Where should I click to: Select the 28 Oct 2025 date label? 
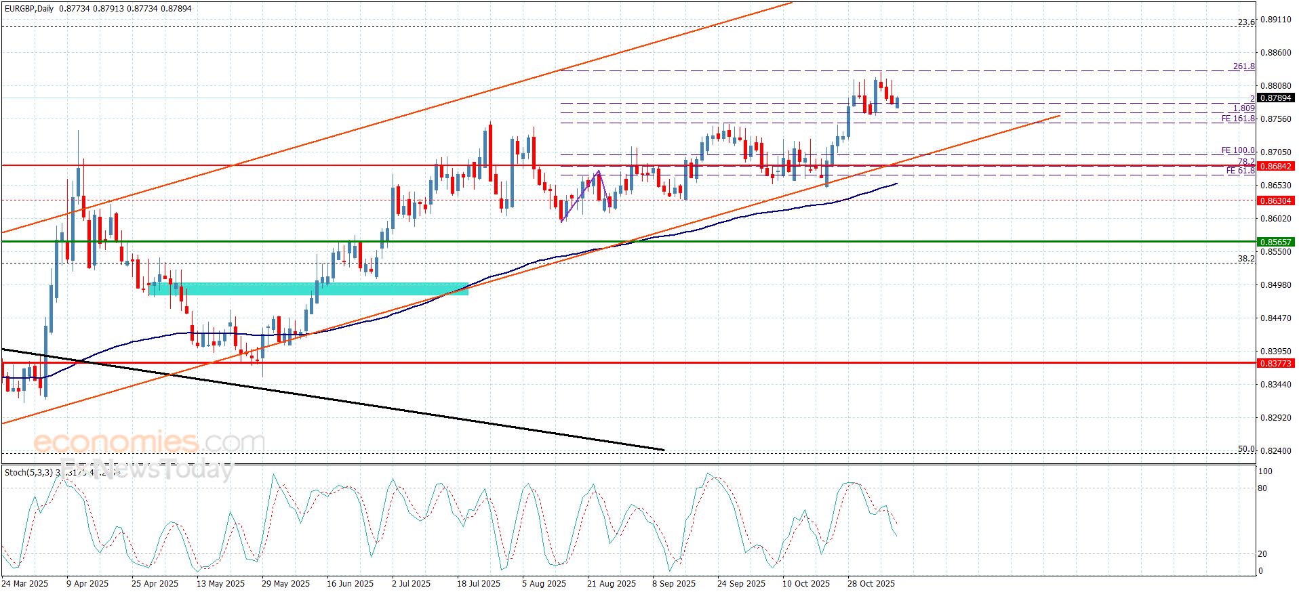(x=871, y=584)
